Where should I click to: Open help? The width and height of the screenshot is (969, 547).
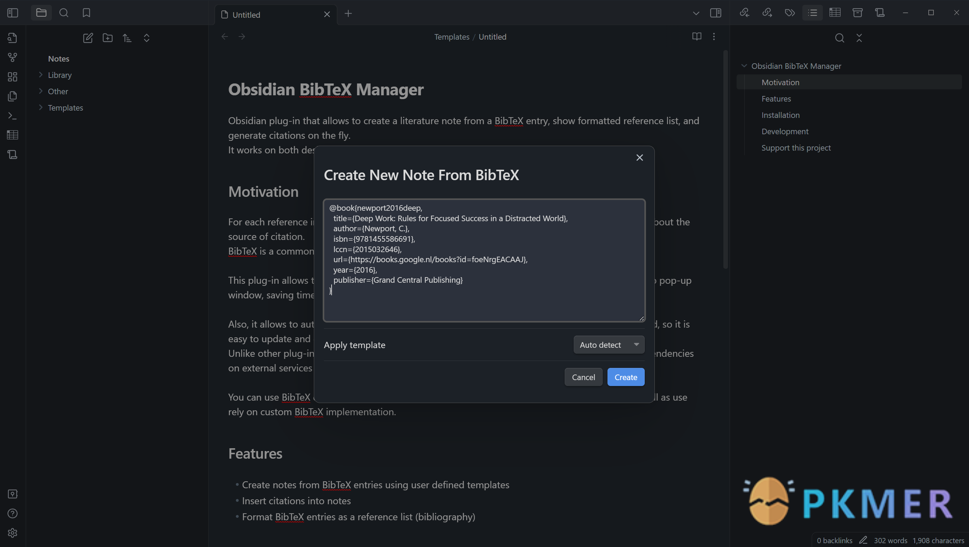pyautogui.click(x=13, y=514)
